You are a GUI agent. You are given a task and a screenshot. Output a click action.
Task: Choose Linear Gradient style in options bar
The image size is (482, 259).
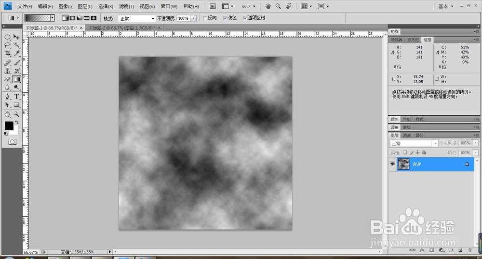click(65, 18)
